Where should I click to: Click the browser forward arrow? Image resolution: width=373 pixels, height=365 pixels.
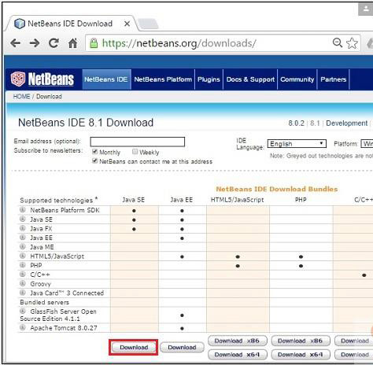[x=35, y=43]
